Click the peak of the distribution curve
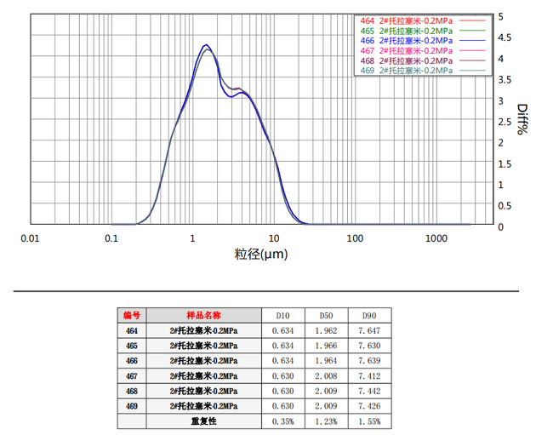 pos(206,45)
